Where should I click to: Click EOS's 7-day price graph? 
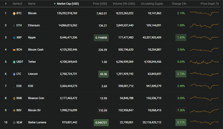(204, 86)
